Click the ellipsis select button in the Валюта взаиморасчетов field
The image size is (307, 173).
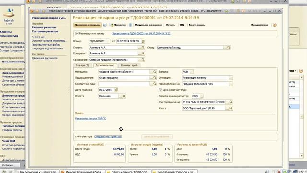(201, 96)
